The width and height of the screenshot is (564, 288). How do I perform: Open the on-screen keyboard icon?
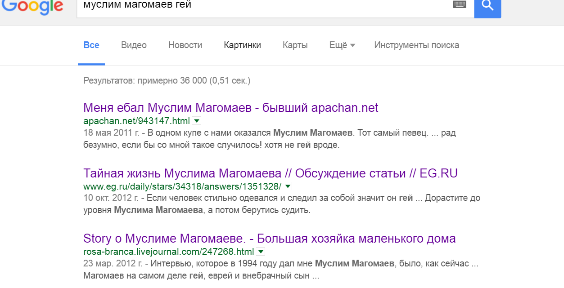click(x=460, y=4)
